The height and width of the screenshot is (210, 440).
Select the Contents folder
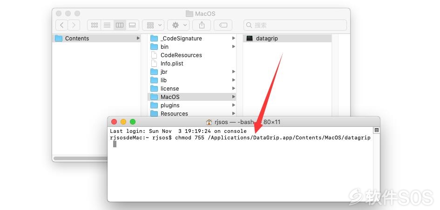click(x=96, y=39)
